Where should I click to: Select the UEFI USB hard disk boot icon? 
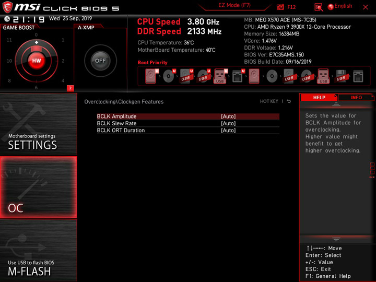pyautogui.click(x=186, y=76)
